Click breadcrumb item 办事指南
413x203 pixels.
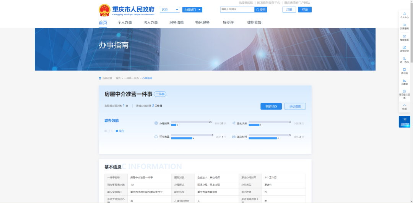pyautogui.click(x=147, y=78)
